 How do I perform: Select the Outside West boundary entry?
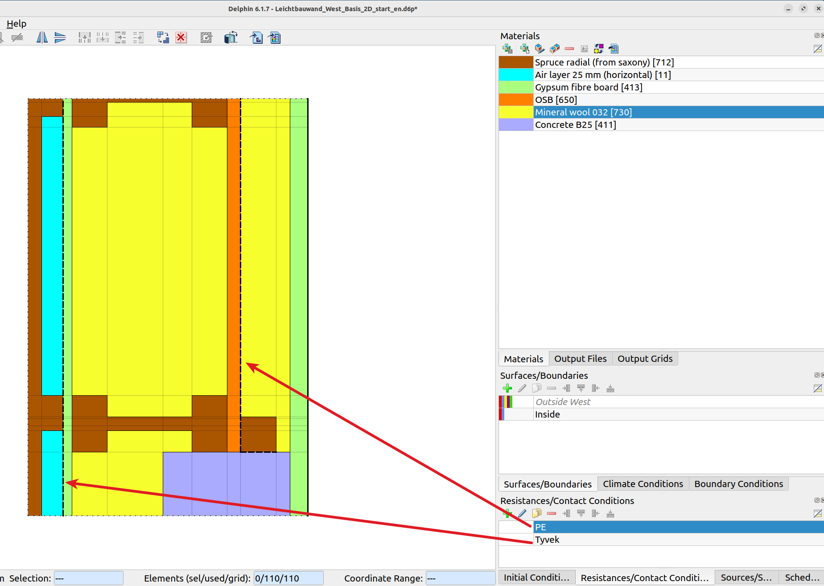click(661, 402)
